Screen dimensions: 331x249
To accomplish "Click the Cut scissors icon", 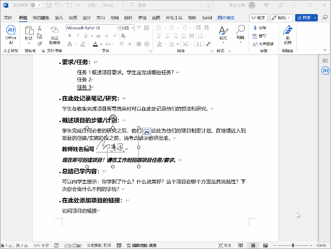I will 40,28.
